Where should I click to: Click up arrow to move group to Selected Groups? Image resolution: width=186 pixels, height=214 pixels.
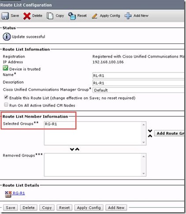click(77, 149)
